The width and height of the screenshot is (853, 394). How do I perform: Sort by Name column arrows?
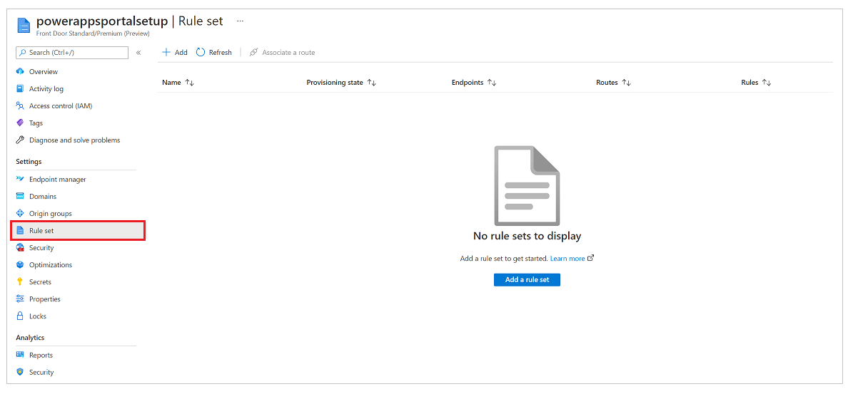pos(190,83)
